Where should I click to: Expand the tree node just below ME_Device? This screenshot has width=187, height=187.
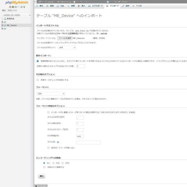tap(2, 29)
